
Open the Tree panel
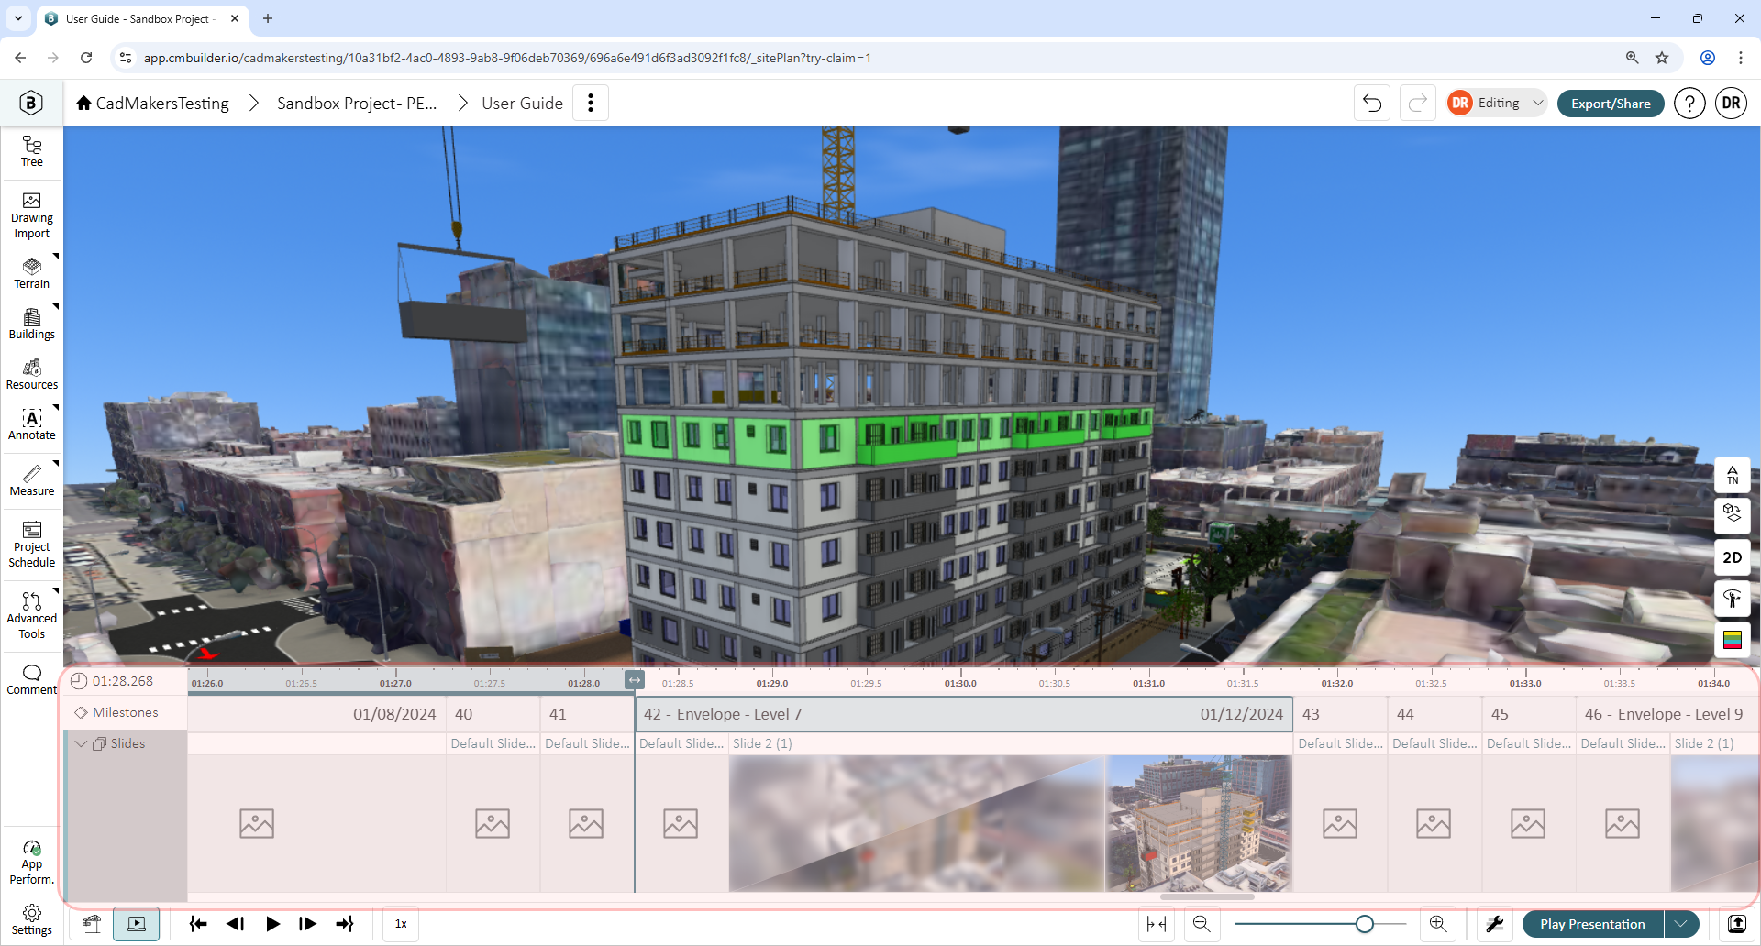coord(32,151)
